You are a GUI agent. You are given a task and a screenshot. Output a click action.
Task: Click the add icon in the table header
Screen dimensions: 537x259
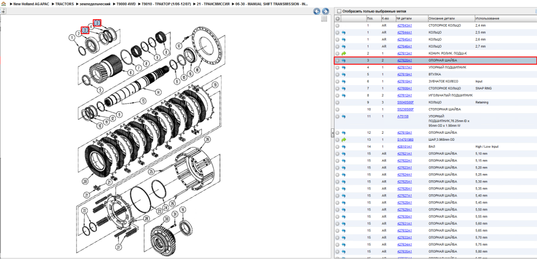[338, 18]
